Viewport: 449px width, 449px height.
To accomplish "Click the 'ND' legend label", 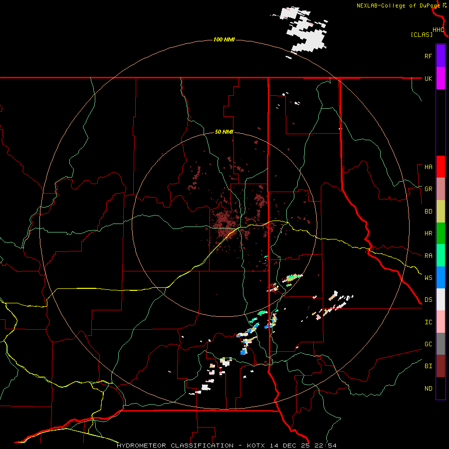I will point(429,389).
